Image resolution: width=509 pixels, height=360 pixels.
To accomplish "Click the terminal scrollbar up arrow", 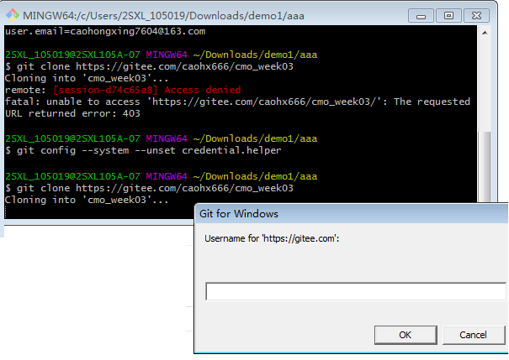I will tap(485, 33).
